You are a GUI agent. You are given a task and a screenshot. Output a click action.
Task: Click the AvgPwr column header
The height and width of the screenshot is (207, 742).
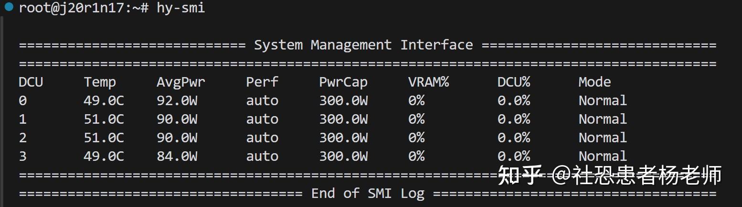(x=180, y=82)
